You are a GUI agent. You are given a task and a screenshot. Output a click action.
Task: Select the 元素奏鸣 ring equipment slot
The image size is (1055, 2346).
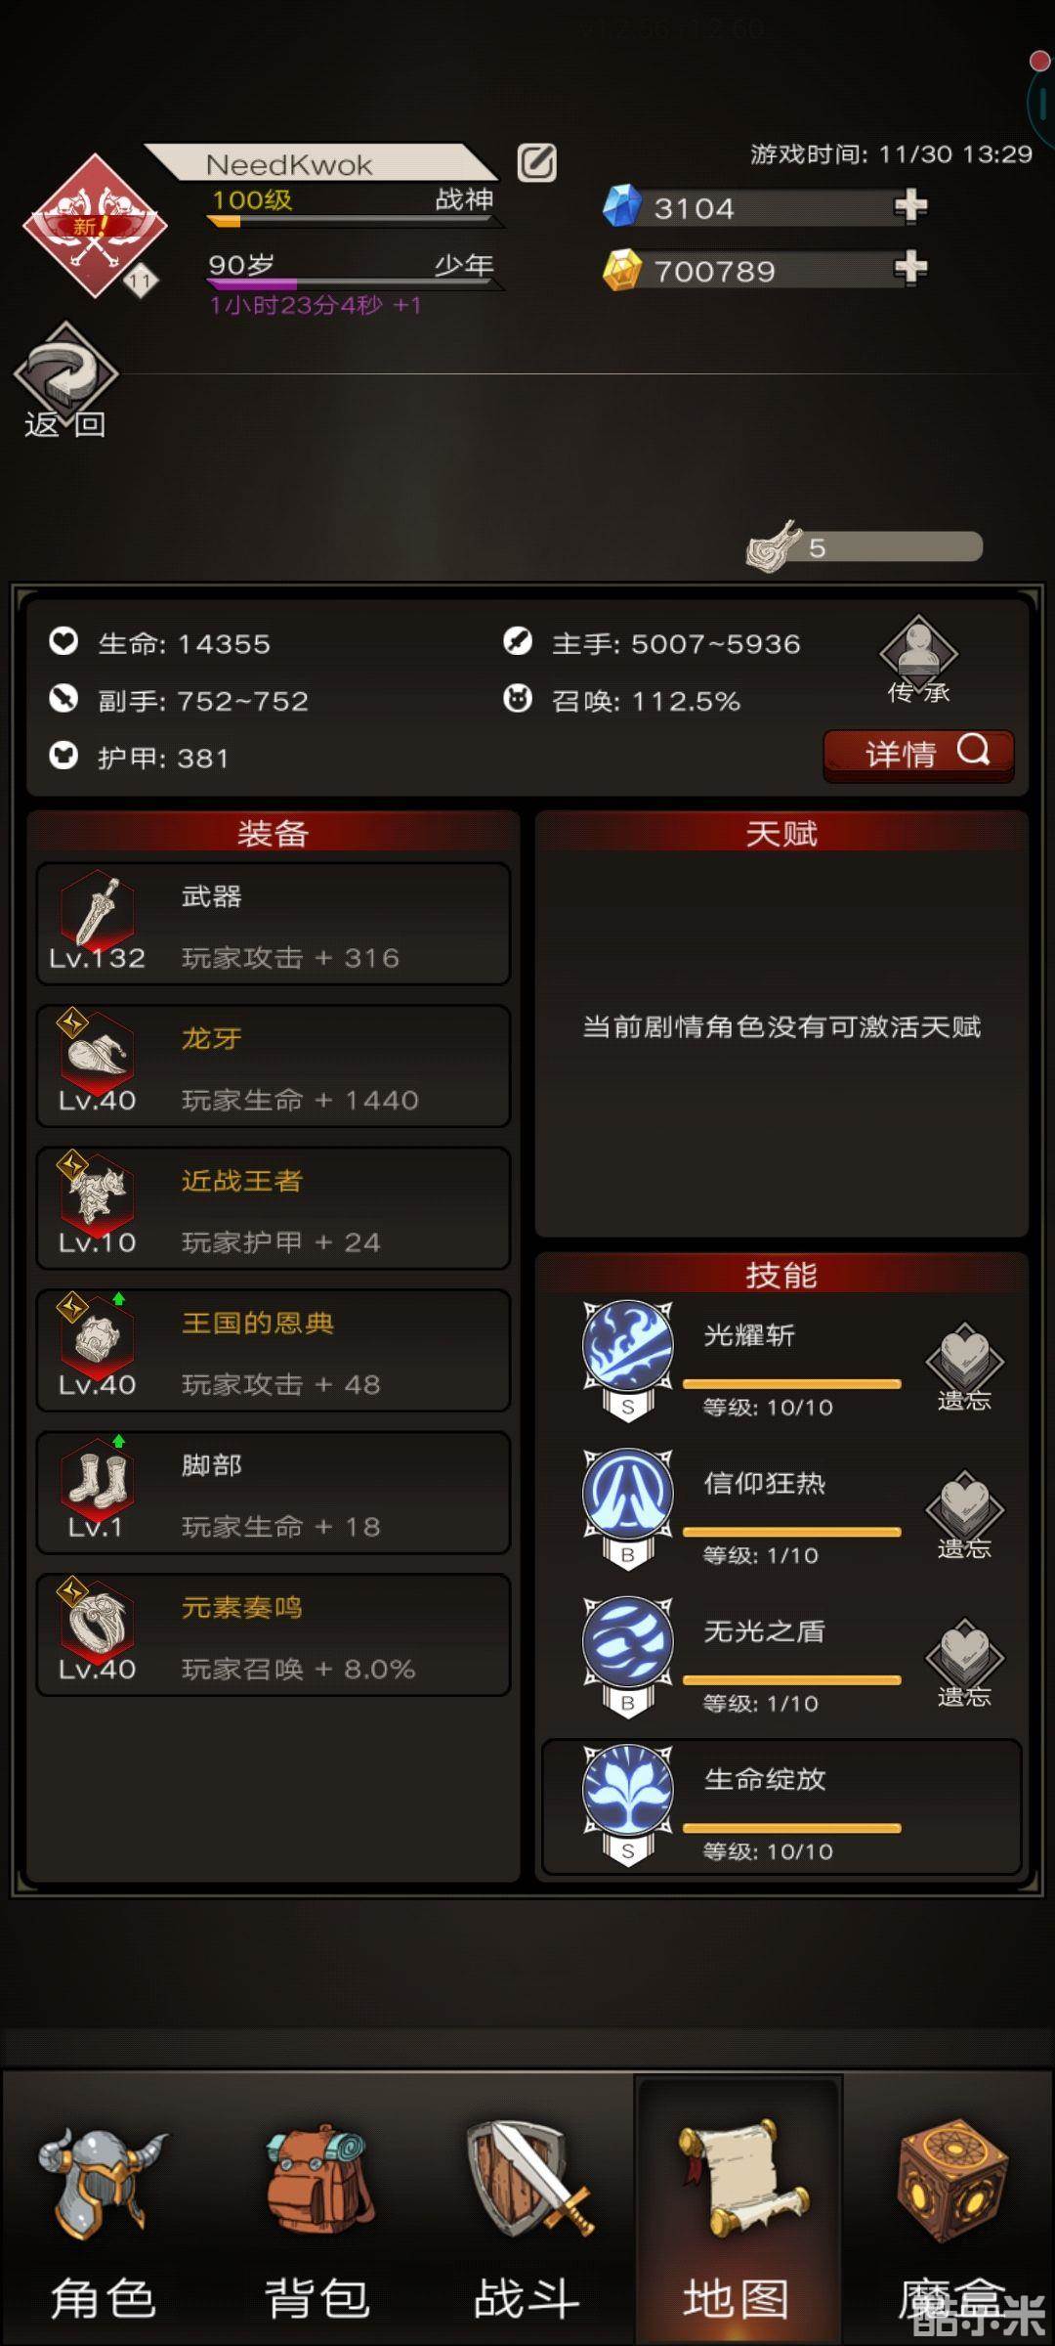pos(274,1635)
